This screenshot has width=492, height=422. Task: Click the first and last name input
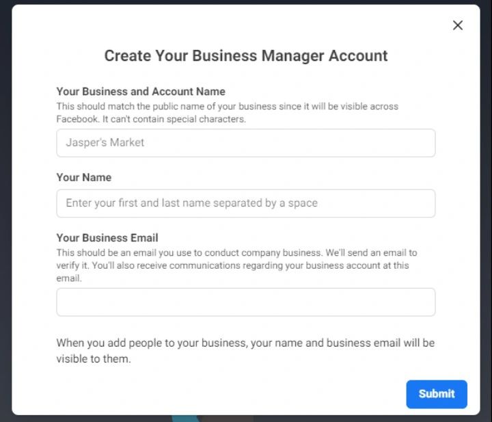point(245,203)
